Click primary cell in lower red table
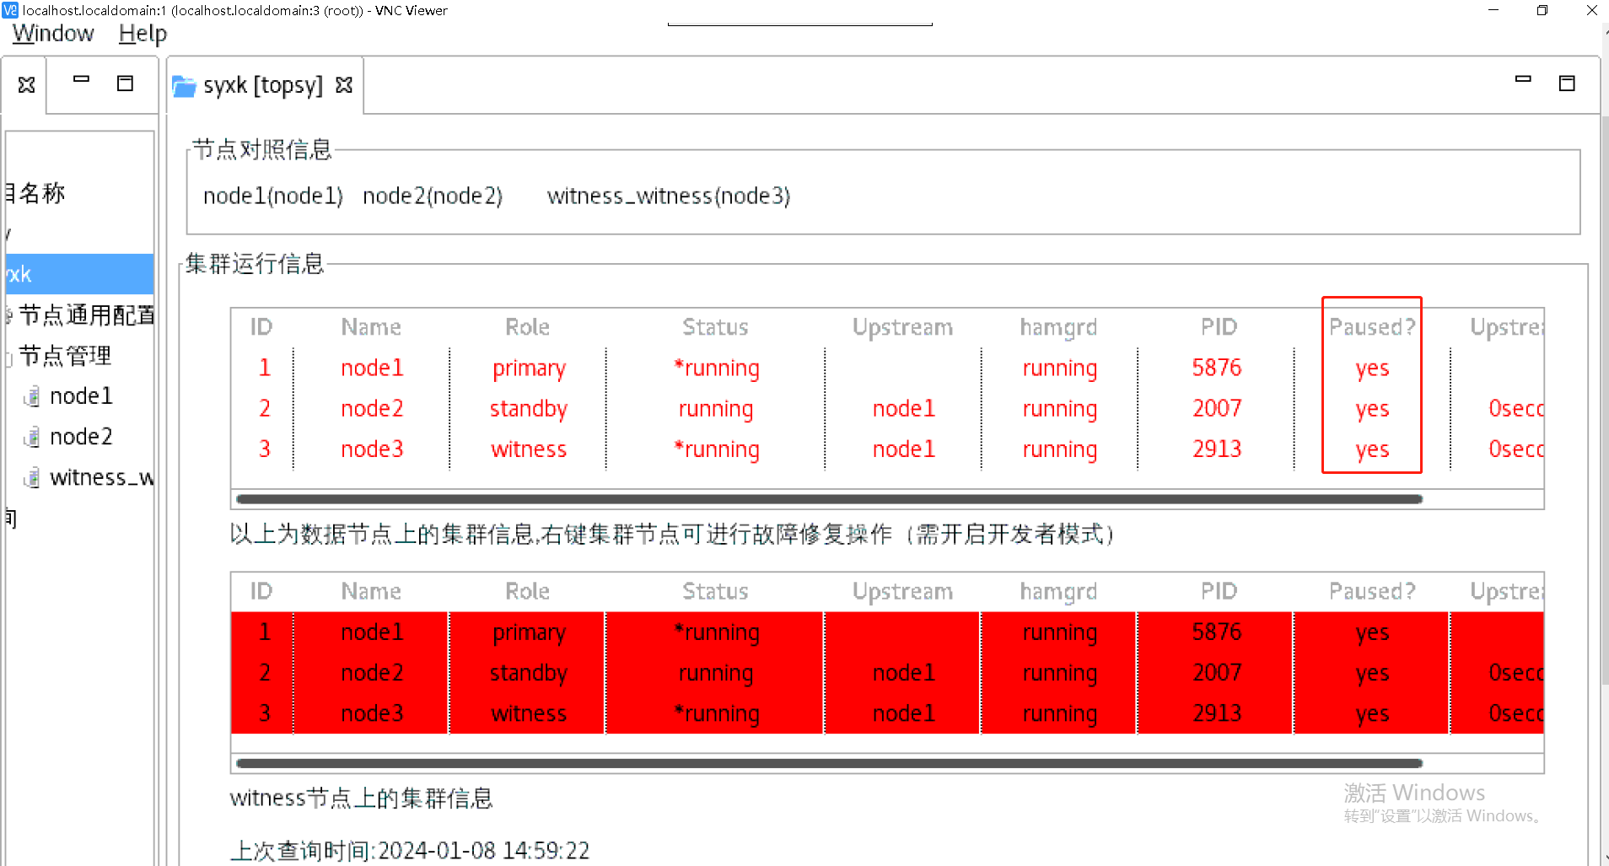Viewport: 1609px width, 866px height. click(529, 632)
